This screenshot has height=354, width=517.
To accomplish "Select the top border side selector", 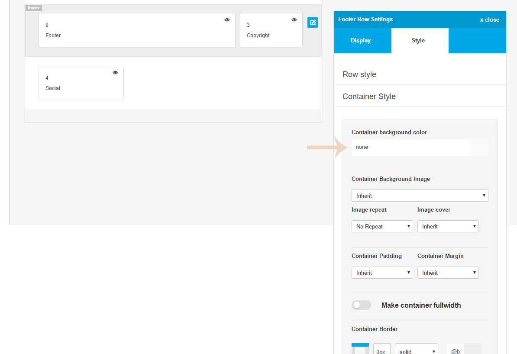I will [x=360, y=345].
